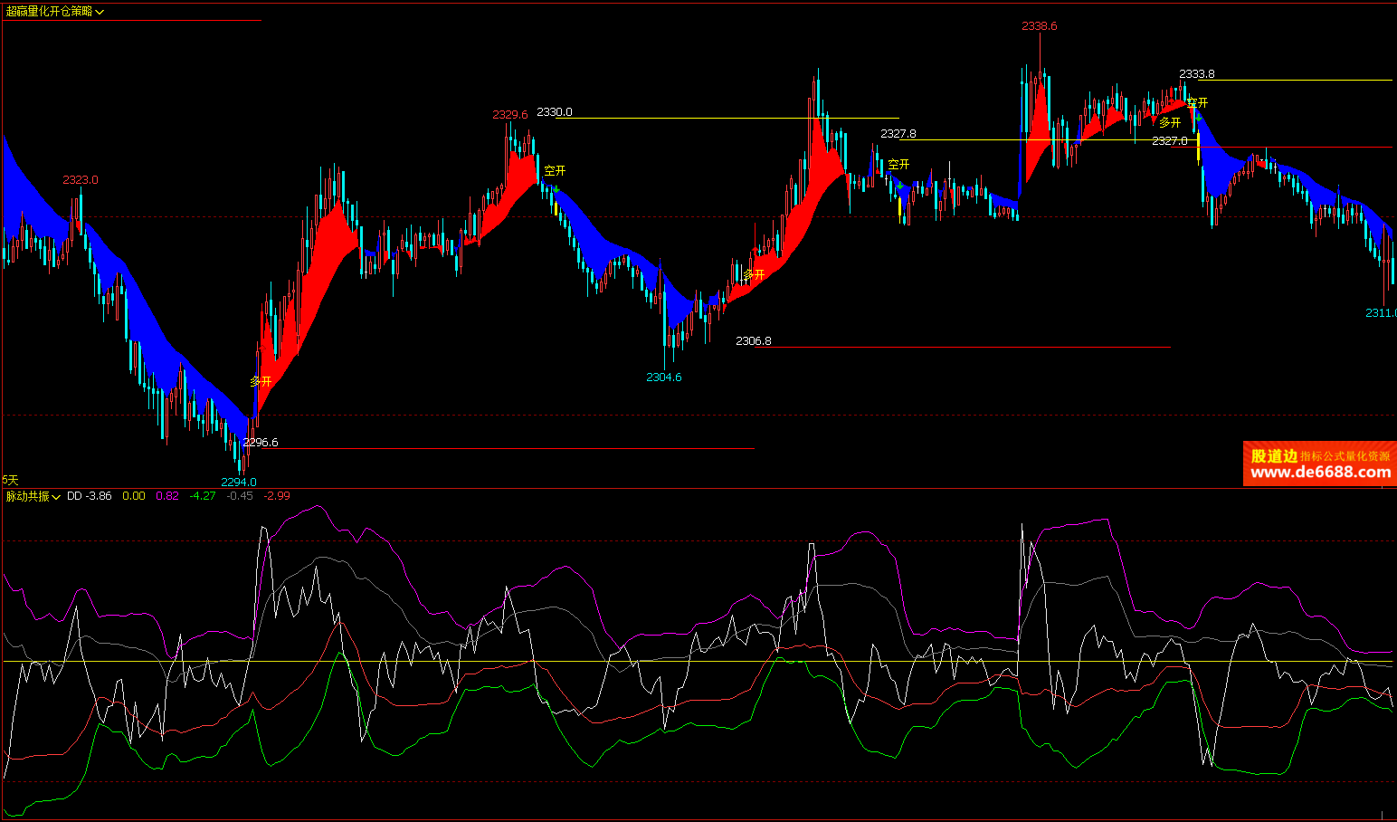Open the www.de6688.com link
This screenshot has height=822, width=1397.
pyautogui.click(x=1320, y=472)
